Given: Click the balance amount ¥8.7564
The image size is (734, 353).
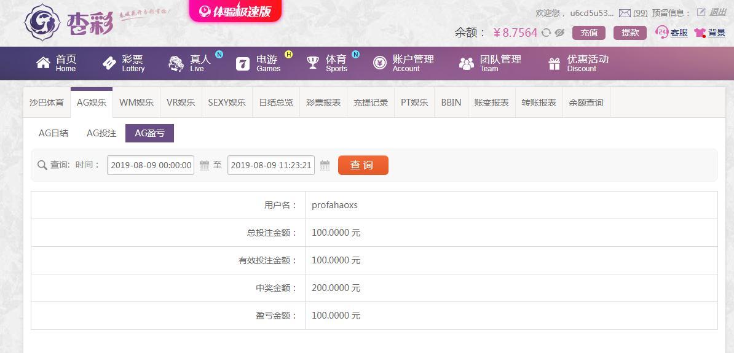Looking at the screenshot, I should pos(515,33).
